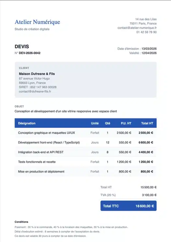This screenshot has width=171, height=242.
Task: Click the Désignation column header
Action: pyautogui.click(x=27, y=123)
